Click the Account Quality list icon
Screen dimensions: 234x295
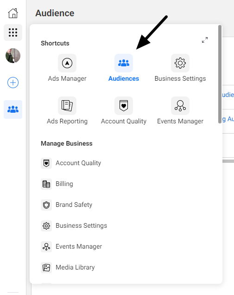[46, 163]
